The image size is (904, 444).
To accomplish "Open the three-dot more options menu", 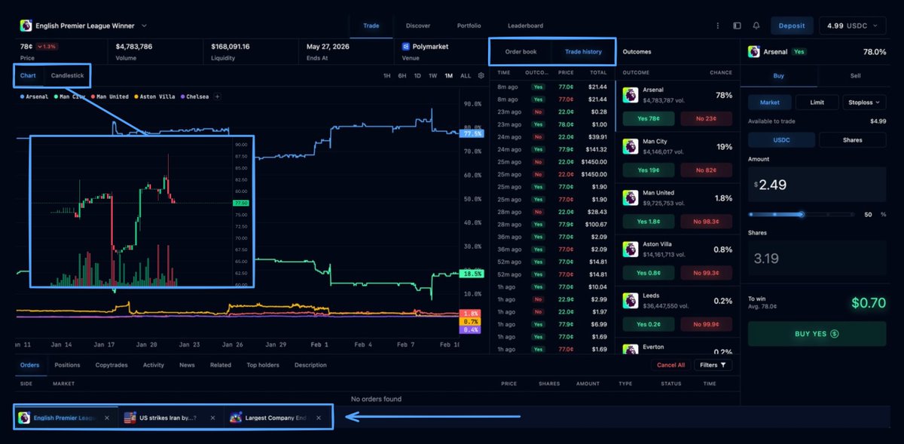I will click(x=718, y=26).
